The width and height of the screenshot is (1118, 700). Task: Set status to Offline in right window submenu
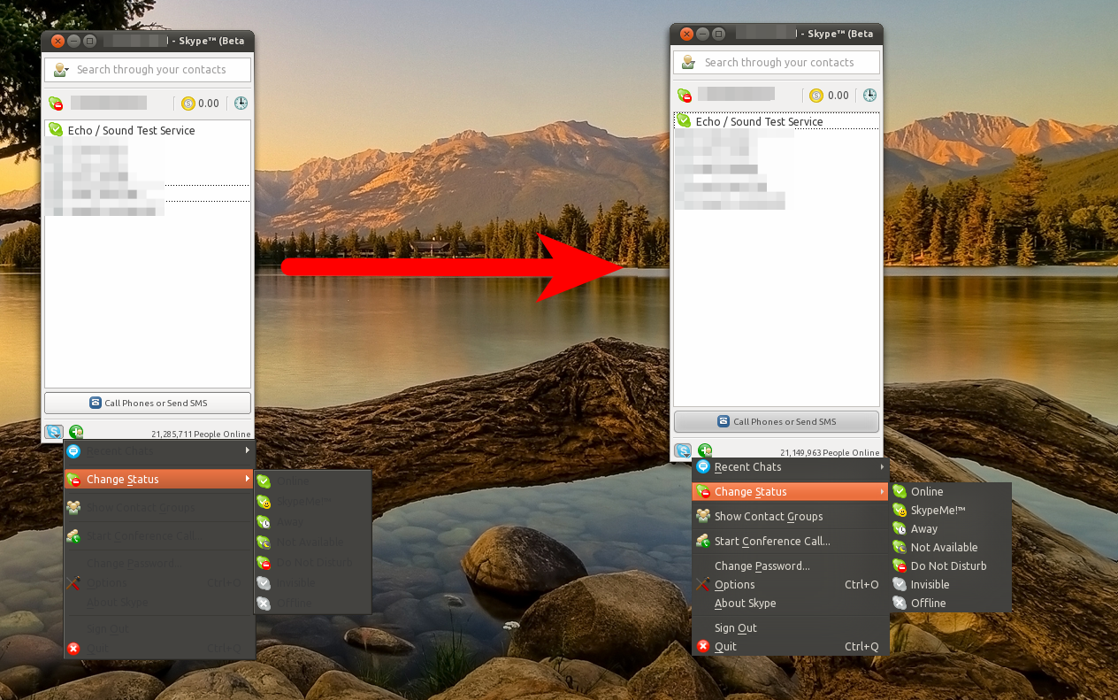click(x=950, y=603)
